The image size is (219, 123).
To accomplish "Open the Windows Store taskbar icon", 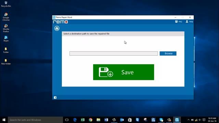I will point(130,120).
